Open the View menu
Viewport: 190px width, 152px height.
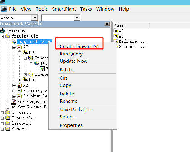26,9
